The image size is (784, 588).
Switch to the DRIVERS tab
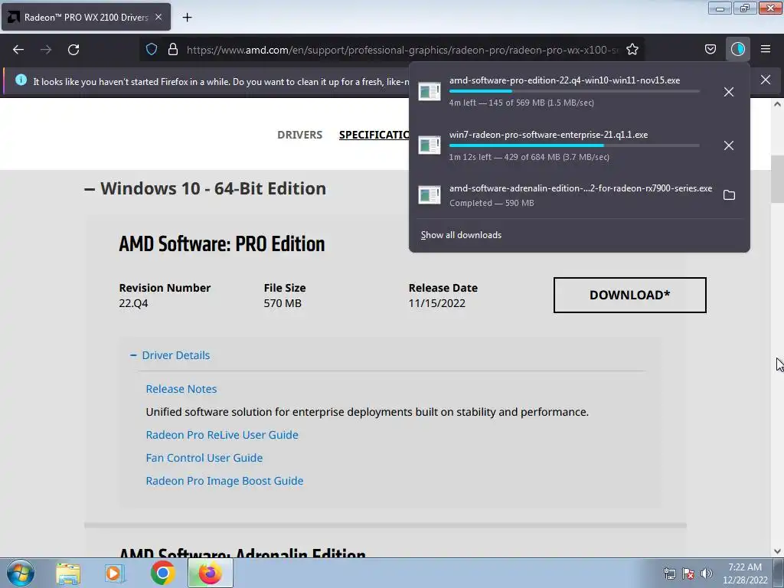coord(299,135)
